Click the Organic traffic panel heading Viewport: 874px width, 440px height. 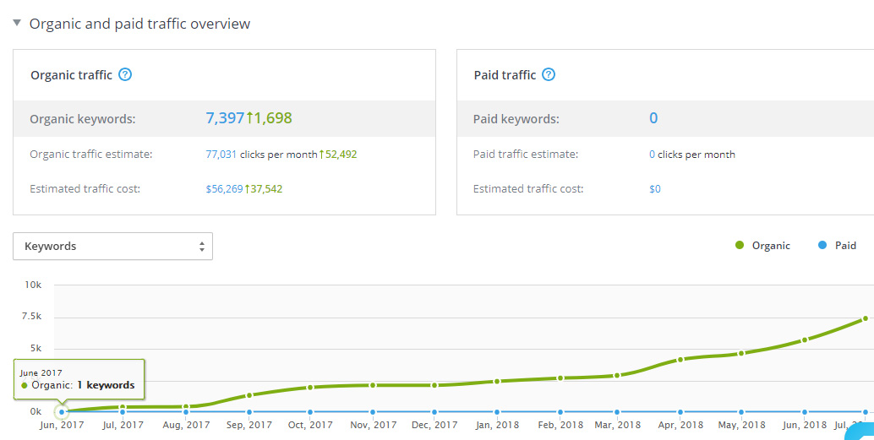71,75
